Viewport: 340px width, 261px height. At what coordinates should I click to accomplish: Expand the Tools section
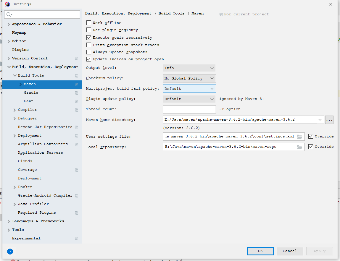tap(9, 230)
